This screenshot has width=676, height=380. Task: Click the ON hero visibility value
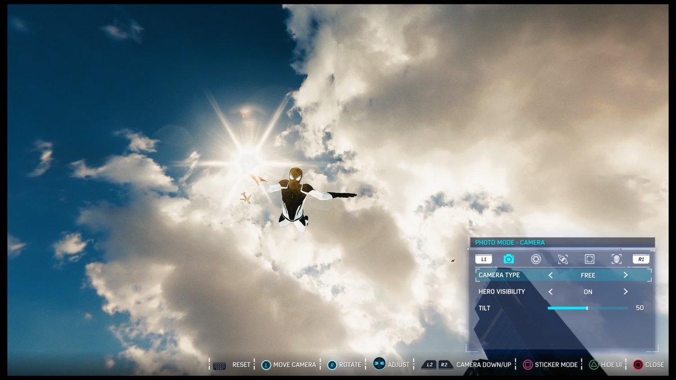pyautogui.click(x=588, y=292)
